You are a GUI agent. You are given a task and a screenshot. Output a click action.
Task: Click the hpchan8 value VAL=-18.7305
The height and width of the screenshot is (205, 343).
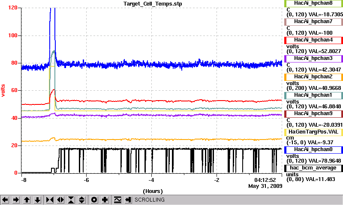[326, 15]
